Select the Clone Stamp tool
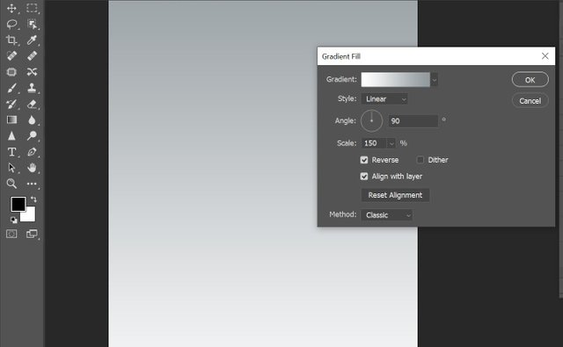Image resolution: width=563 pixels, height=347 pixels. [x=32, y=88]
